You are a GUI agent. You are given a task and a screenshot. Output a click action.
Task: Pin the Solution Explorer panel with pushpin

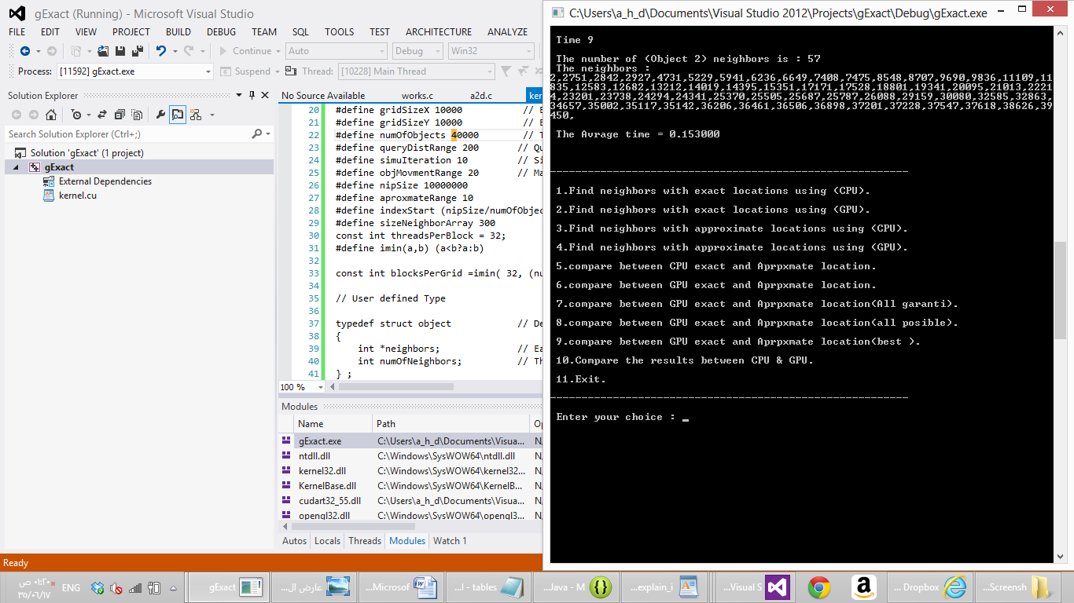(x=252, y=95)
